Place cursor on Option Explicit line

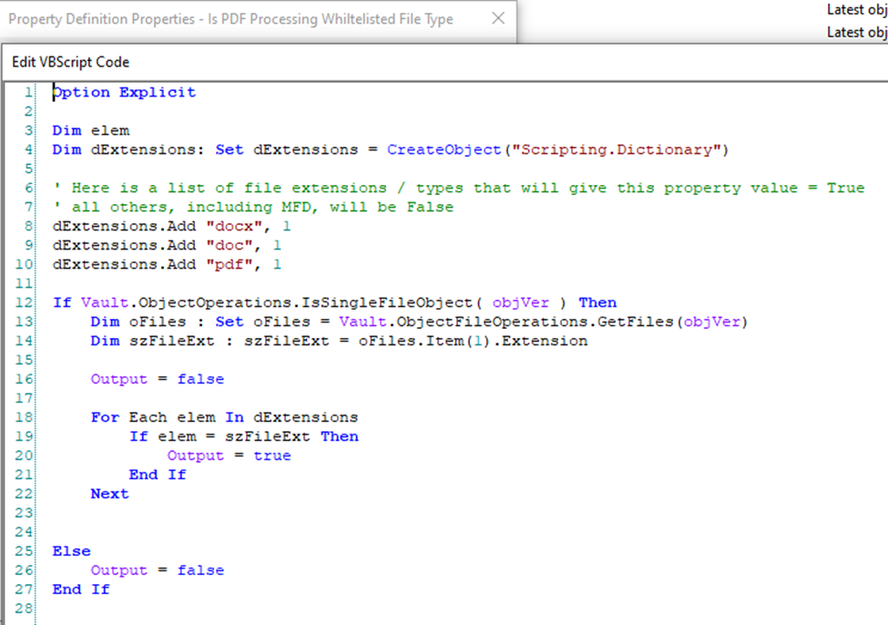pyautogui.click(x=124, y=92)
